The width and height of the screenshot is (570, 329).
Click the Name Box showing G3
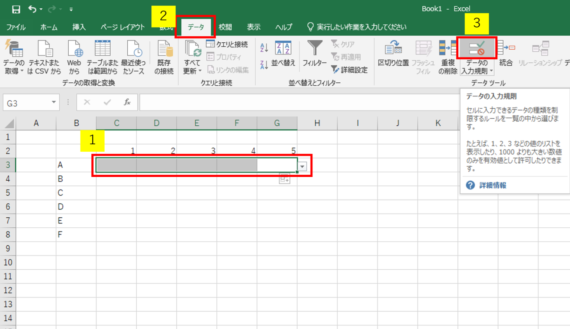tap(26, 103)
